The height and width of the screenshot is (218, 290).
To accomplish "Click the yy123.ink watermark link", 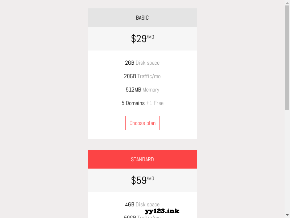I will coord(162,211).
